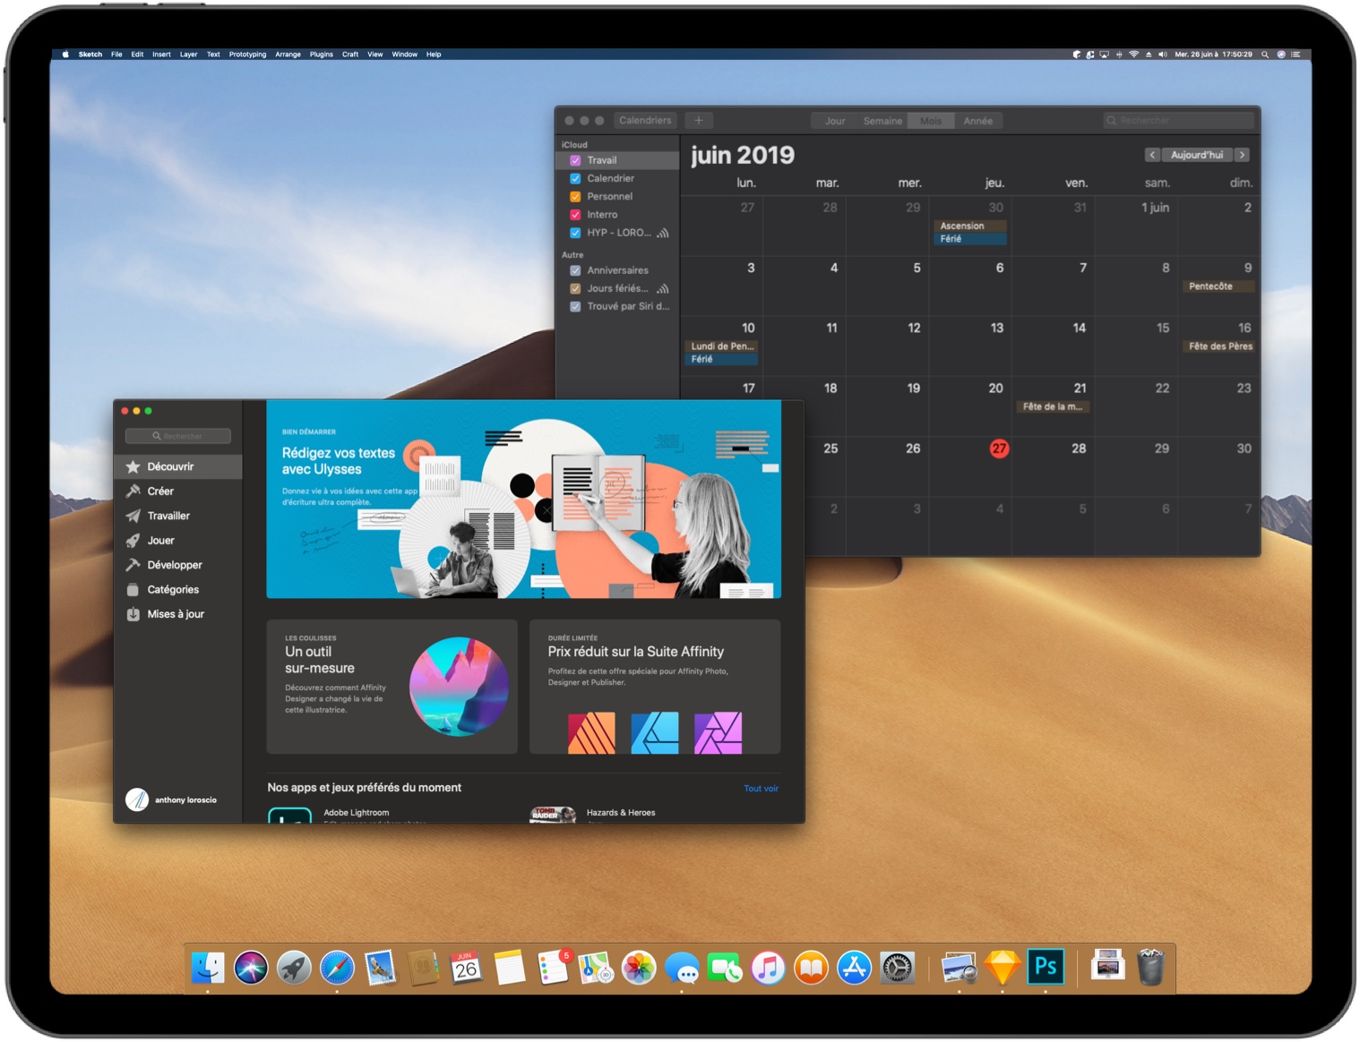Toggle the HYP - LORO calendar checkbox
Image resolution: width=1360 pixels, height=1042 pixels.
point(575,233)
